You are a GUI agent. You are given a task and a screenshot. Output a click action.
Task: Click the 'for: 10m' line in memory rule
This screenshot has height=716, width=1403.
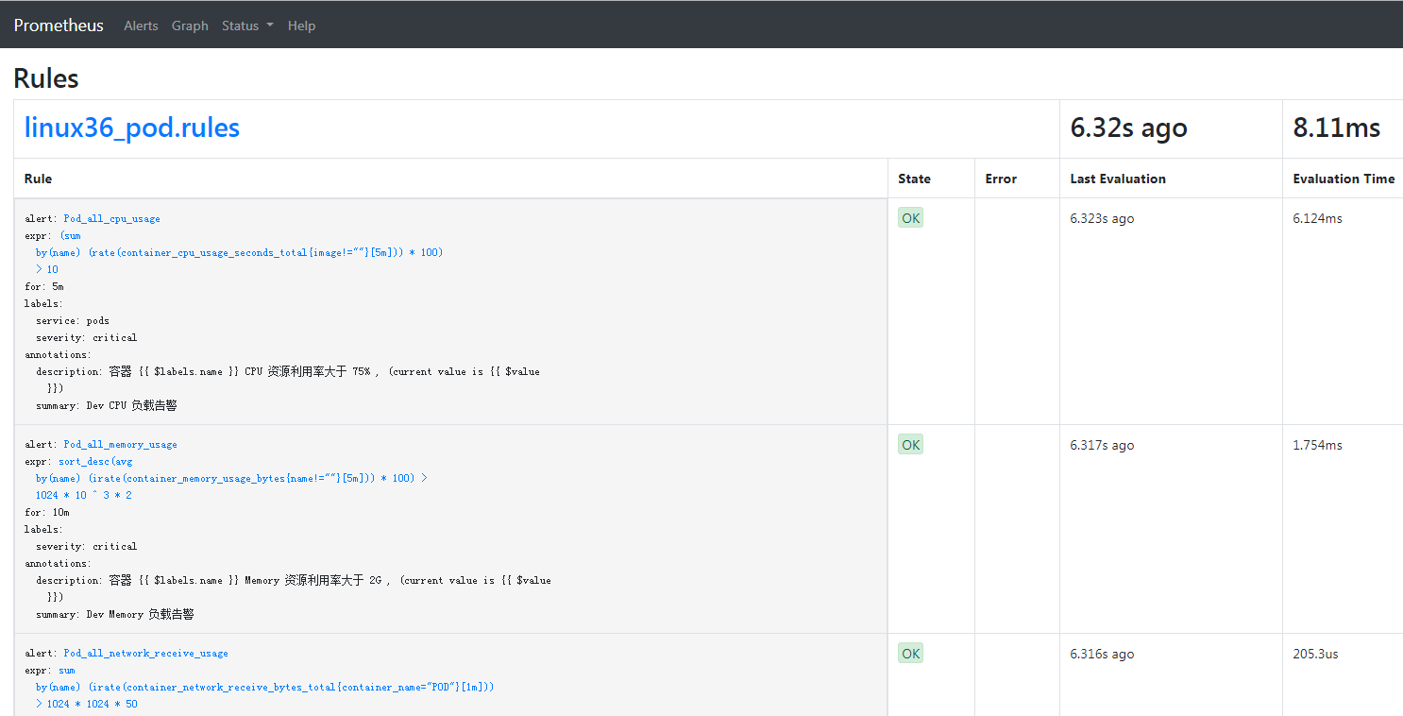click(x=47, y=512)
